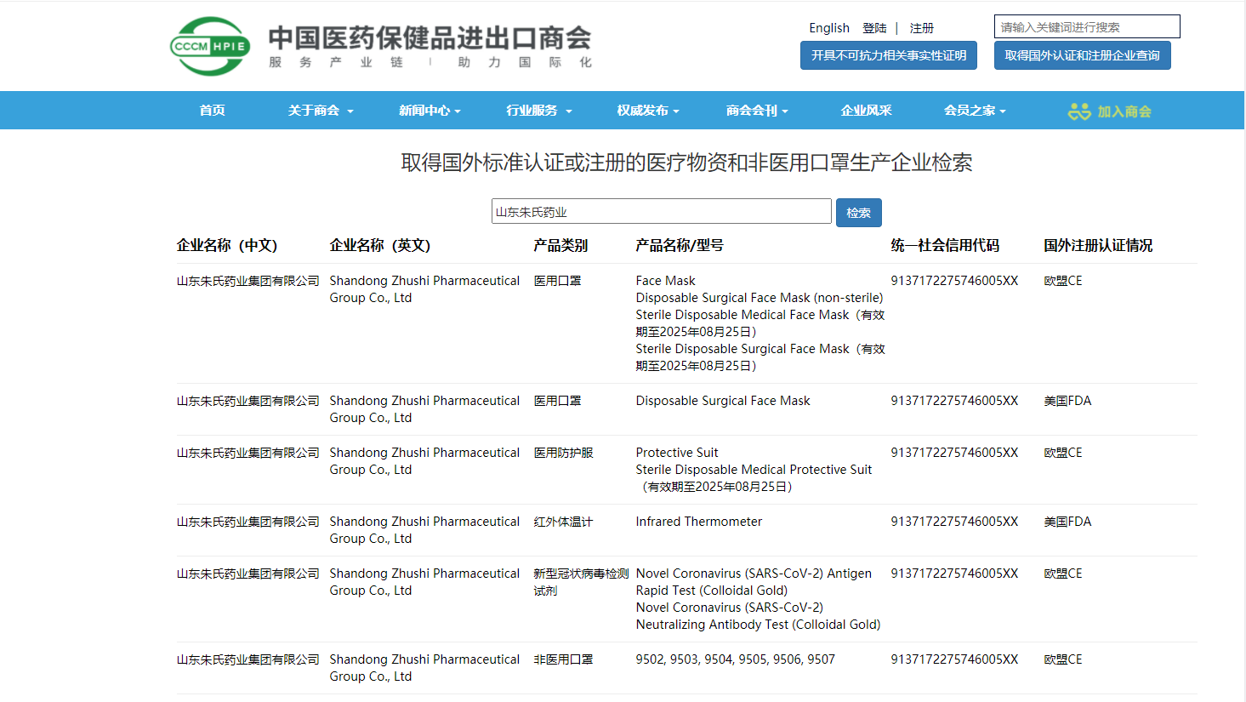Open the 新闻中心 dropdown menu

tap(430, 111)
